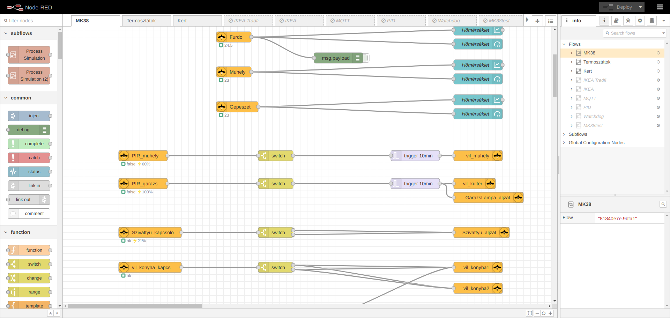Select the Furdo sensor node

point(234,37)
